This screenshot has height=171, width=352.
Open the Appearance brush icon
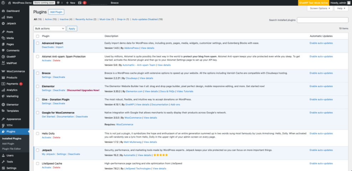click(x=3, y=119)
